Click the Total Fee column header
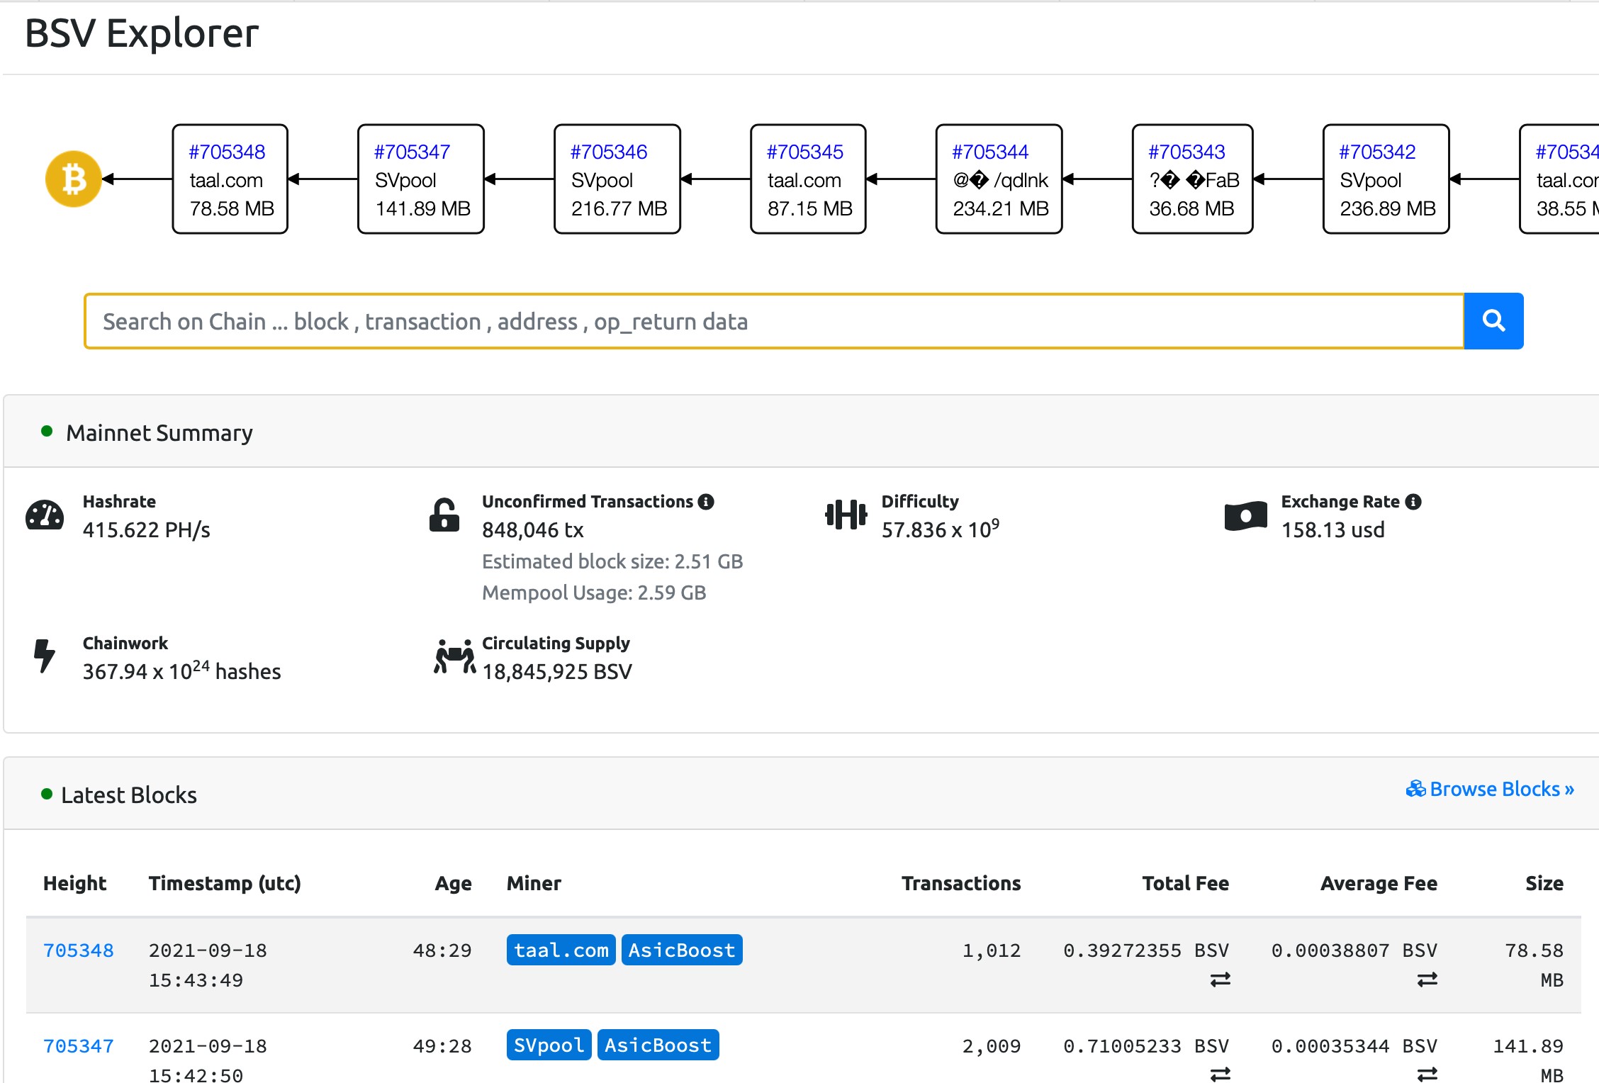Screen dimensions: 1599x1083 point(1185,883)
